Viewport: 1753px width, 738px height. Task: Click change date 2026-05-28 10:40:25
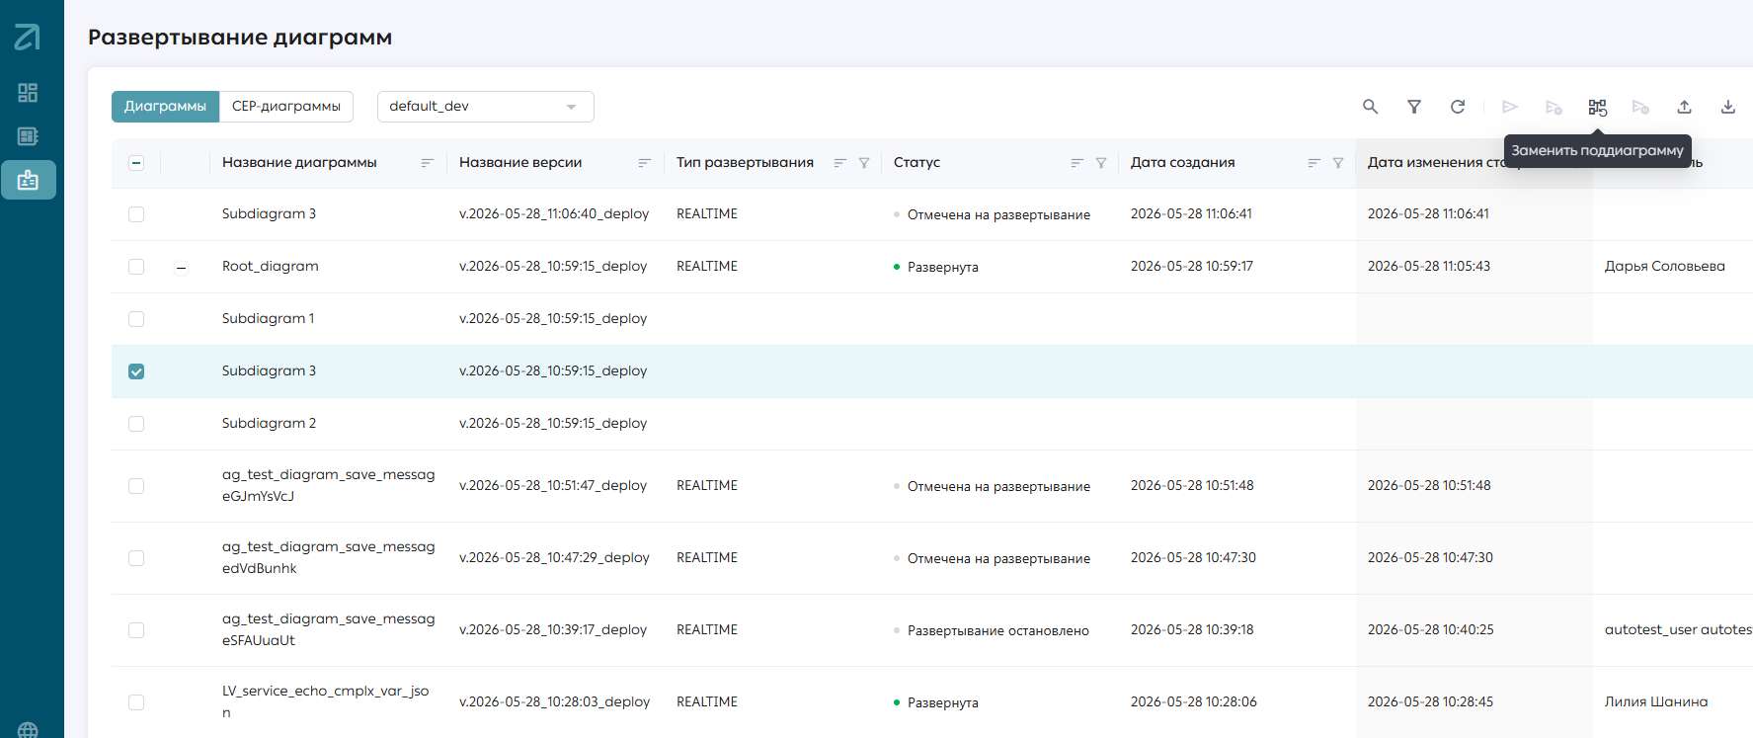click(x=1430, y=630)
